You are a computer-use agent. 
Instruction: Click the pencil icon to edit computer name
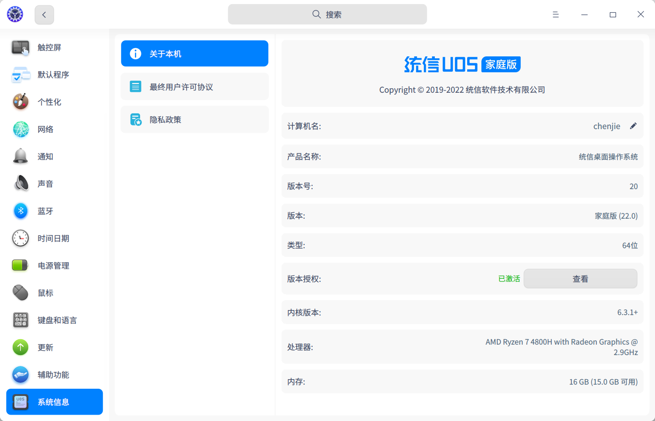click(x=633, y=126)
